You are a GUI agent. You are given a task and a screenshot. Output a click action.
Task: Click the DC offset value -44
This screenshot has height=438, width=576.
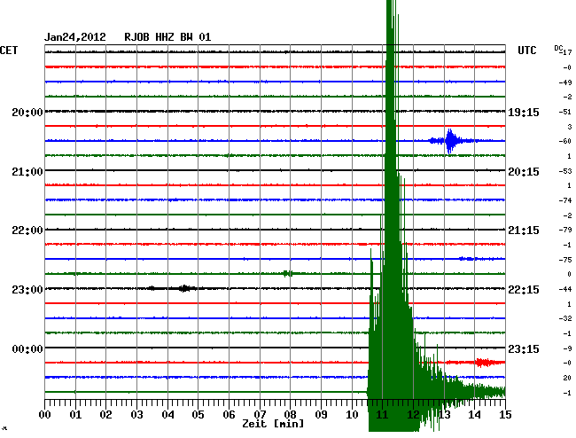pyautogui.click(x=565, y=289)
